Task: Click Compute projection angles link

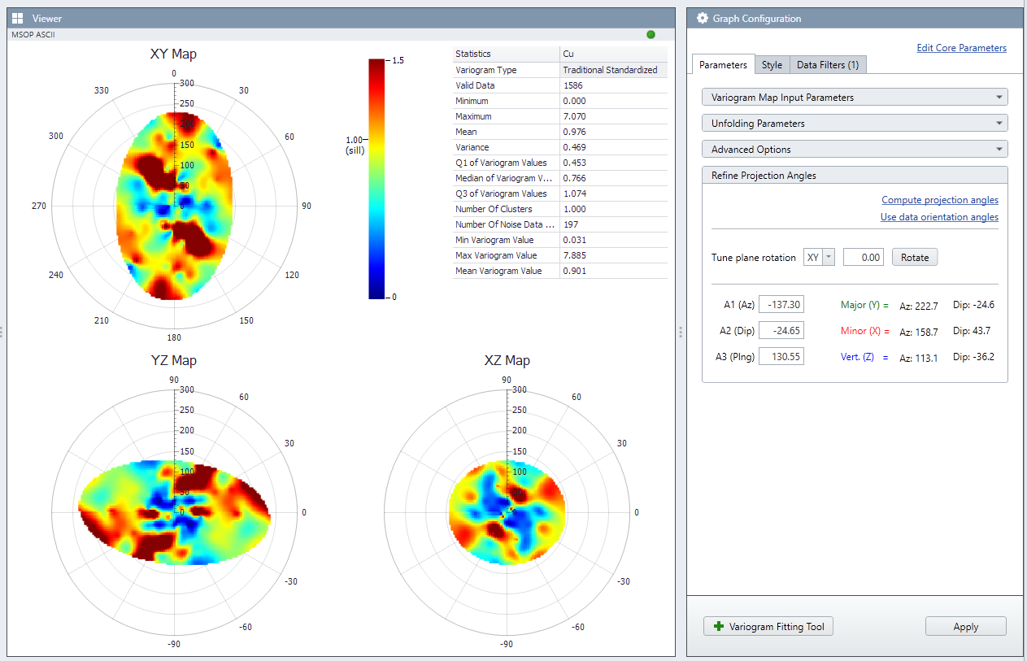Action: 939,200
